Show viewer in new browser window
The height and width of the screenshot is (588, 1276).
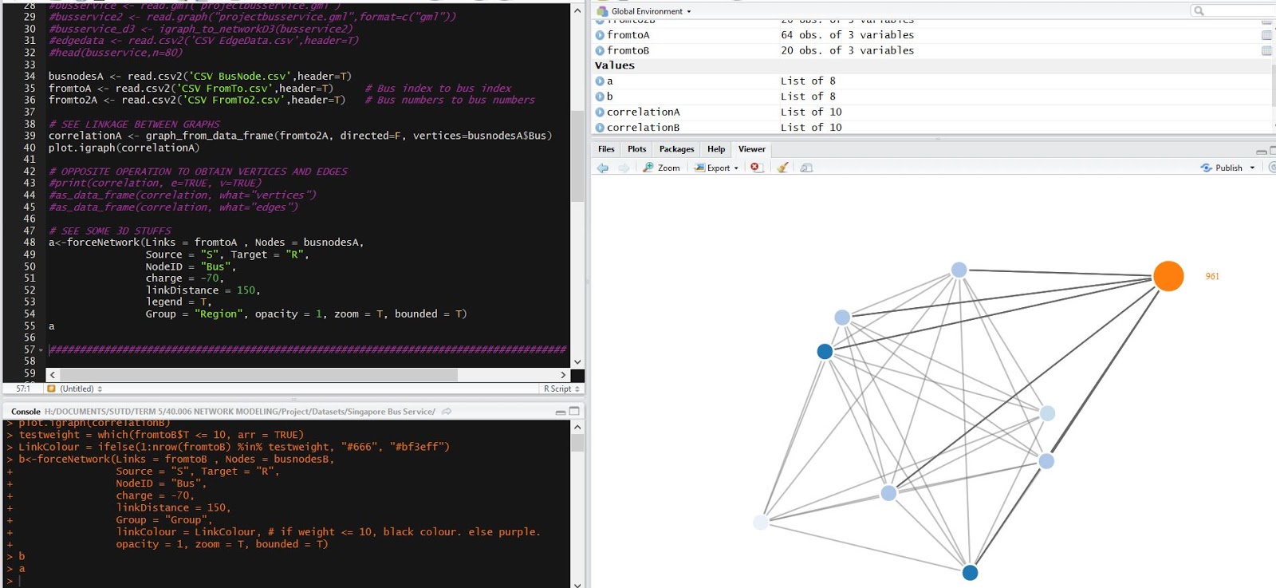tap(806, 168)
